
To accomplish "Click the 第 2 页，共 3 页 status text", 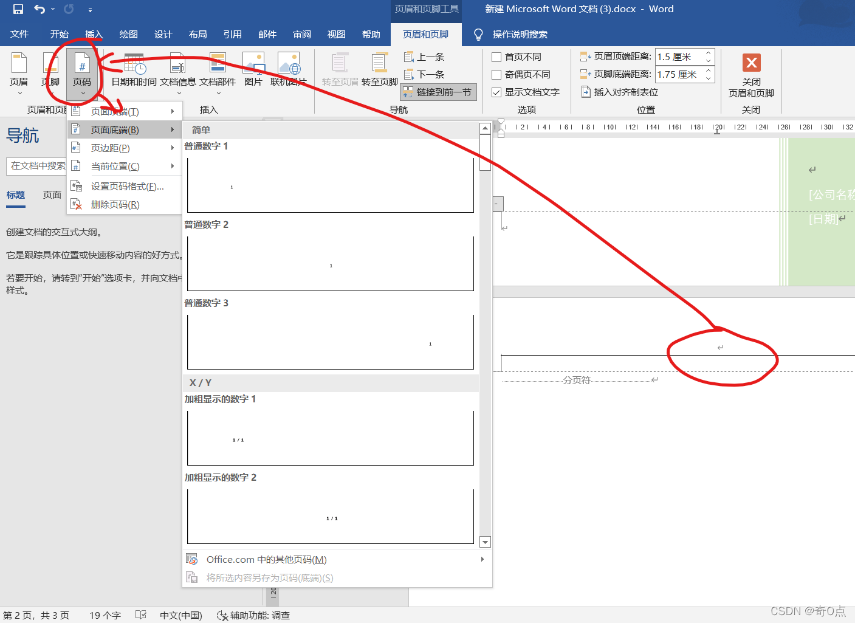I will tap(36, 616).
